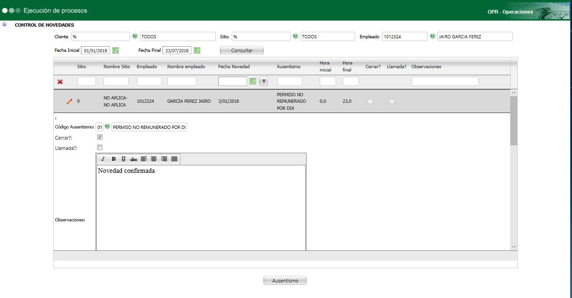Open the Fecha Novedad filter calendar
The height and width of the screenshot is (298, 572).
pyautogui.click(x=253, y=82)
